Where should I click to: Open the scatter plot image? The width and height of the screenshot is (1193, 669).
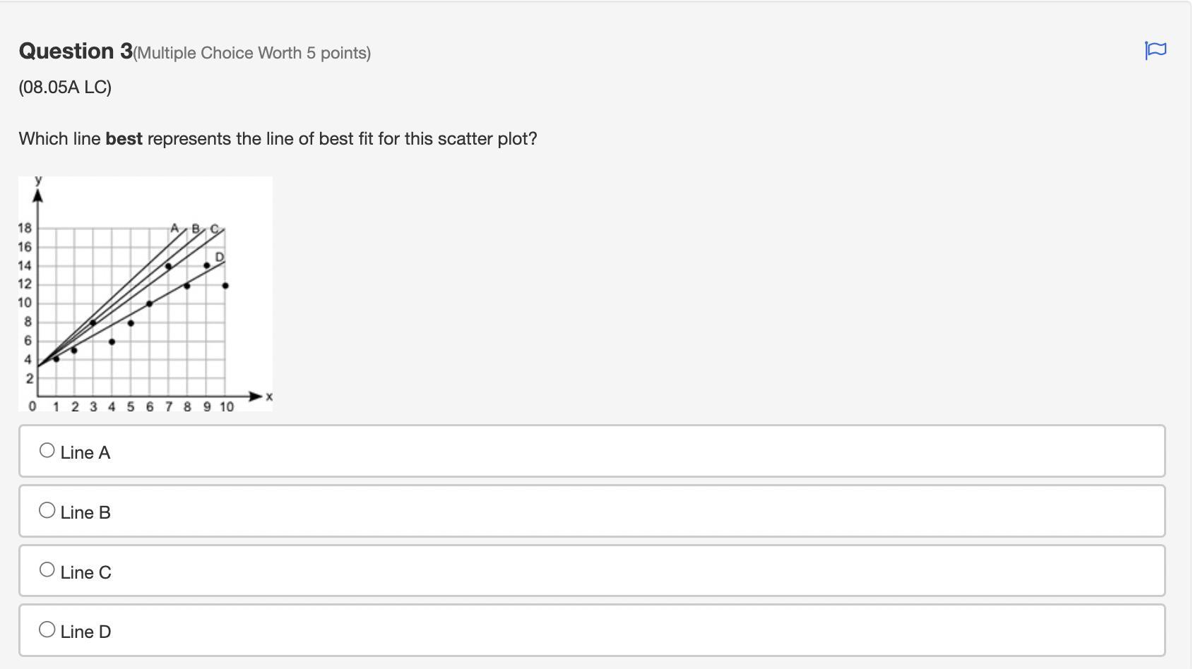click(x=146, y=294)
